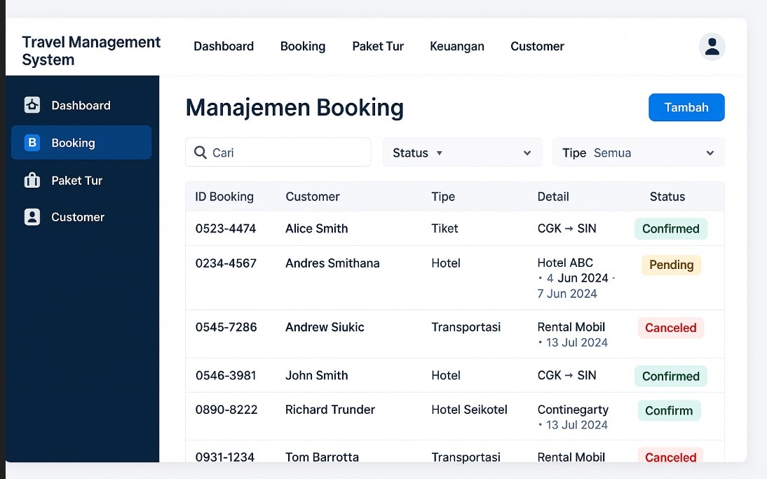Select Booking in the sidebar
767x479 pixels.
pos(81,142)
